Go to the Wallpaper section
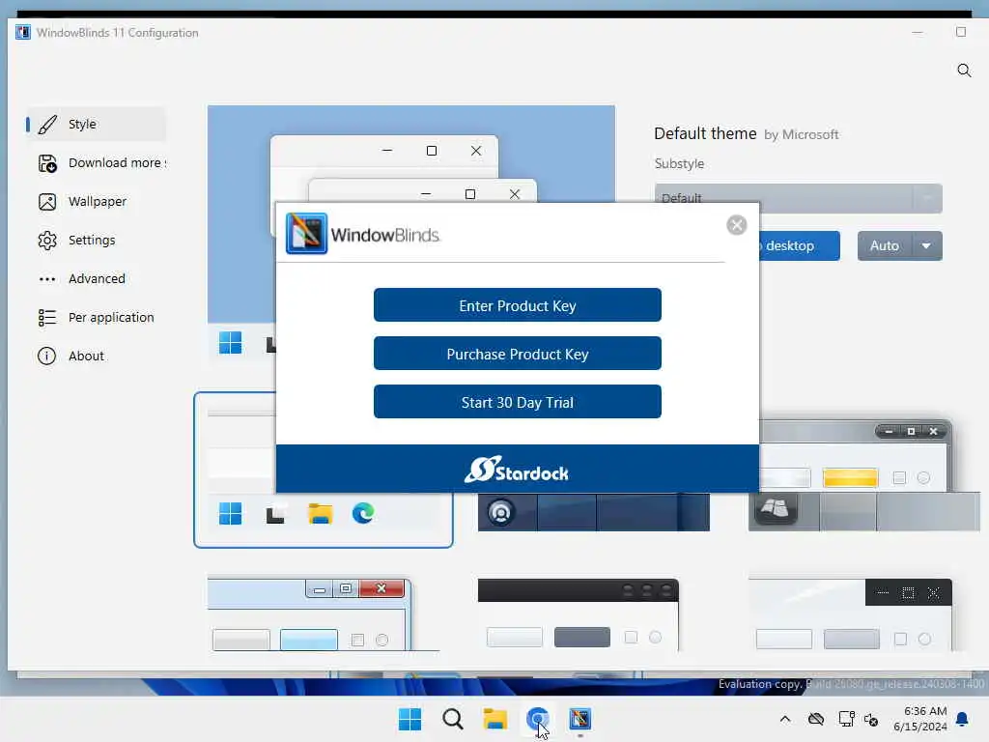 [96, 201]
